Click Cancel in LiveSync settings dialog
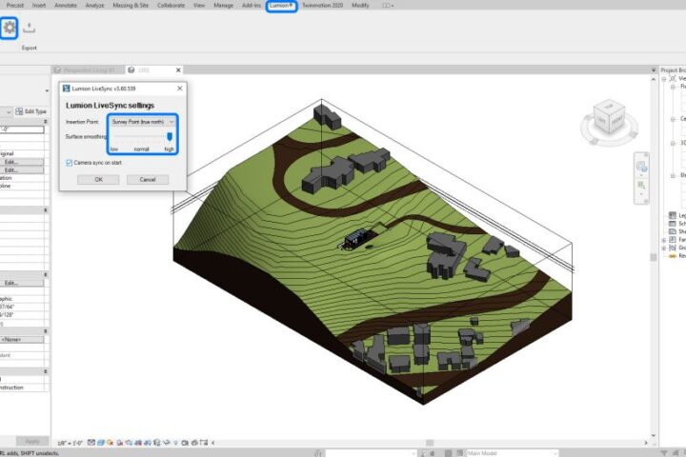Screen dimensions: 686x457 click(148, 179)
